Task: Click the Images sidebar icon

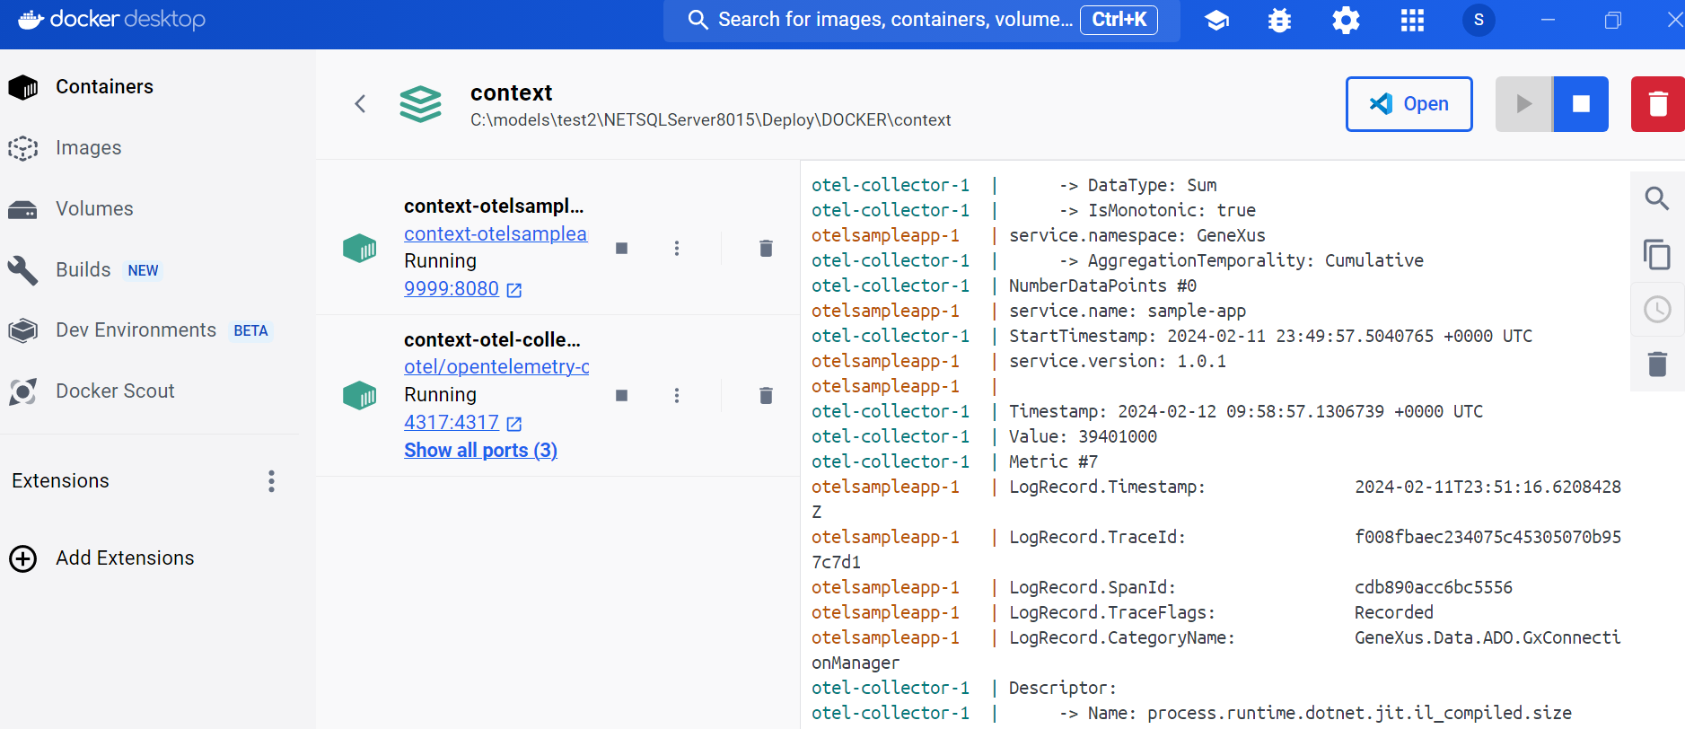Action: [x=22, y=148]
